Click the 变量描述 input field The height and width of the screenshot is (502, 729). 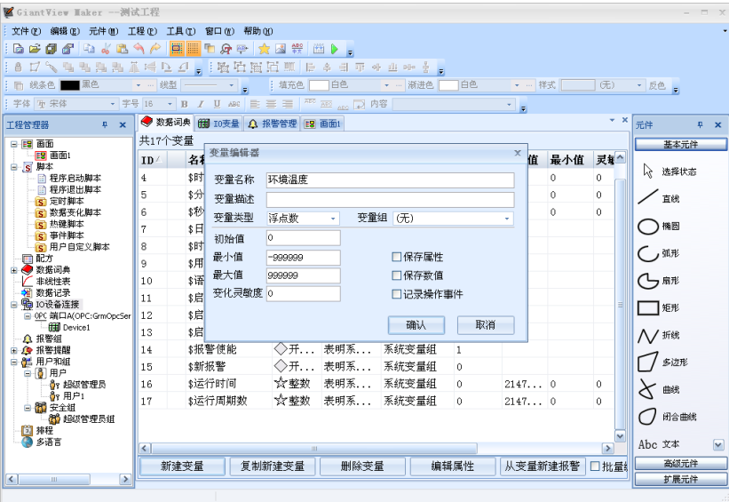click(390, 200)
